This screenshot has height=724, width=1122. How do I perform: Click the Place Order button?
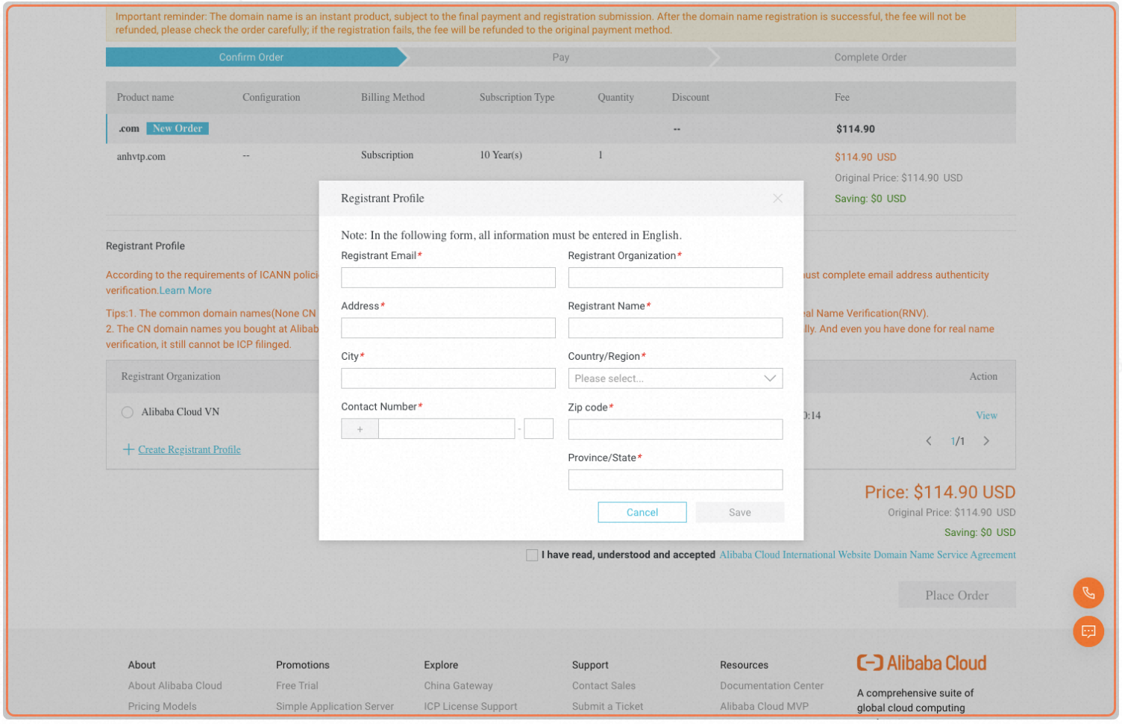tap(957, 596)
